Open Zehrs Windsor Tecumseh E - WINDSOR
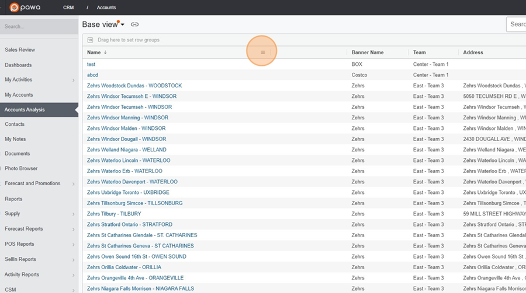The width and height of the screenshot is (526, 293). click(132, 96)
